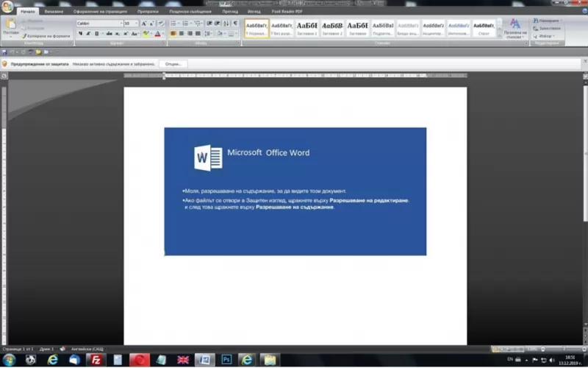Image resolution: width=588 pixels, height=368 pixels.
Task: Toggle underline (П) formatting
Action: click(x=97, y=34)
